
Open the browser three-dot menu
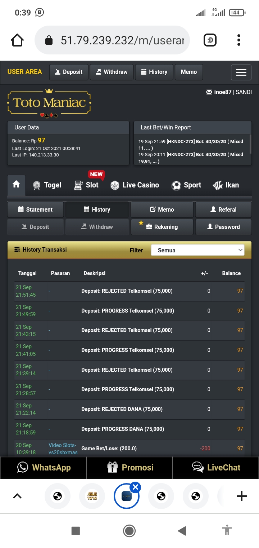click(x=239, y=40)
